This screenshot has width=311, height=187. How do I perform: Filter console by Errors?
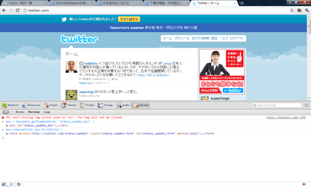tap(20, 112)
